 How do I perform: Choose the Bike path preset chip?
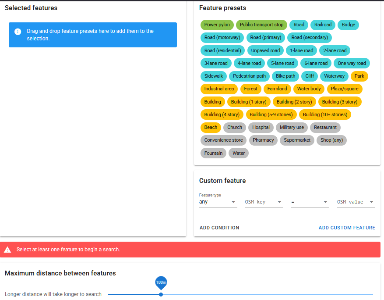tap(285, 76)
